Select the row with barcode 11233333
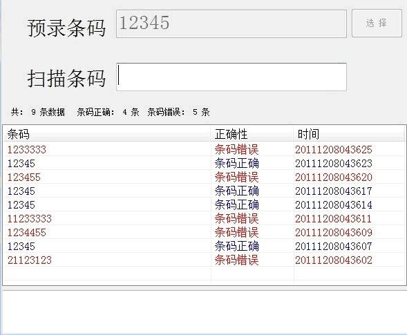407x335 pixels. [x=204, y=218]
